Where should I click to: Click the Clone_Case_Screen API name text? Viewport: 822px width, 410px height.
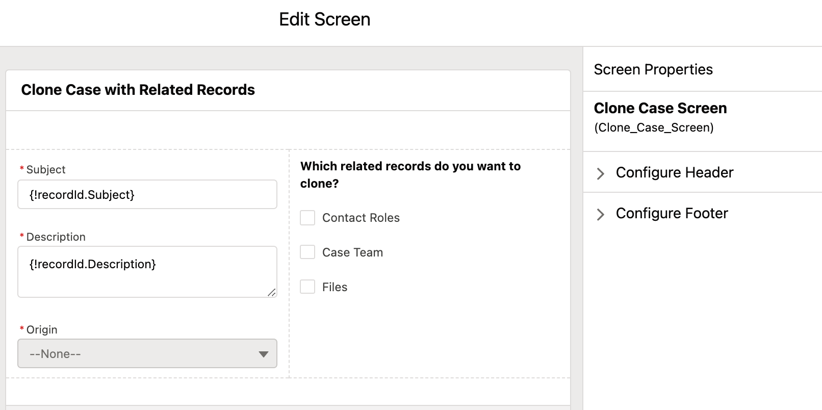click(654, 127)
